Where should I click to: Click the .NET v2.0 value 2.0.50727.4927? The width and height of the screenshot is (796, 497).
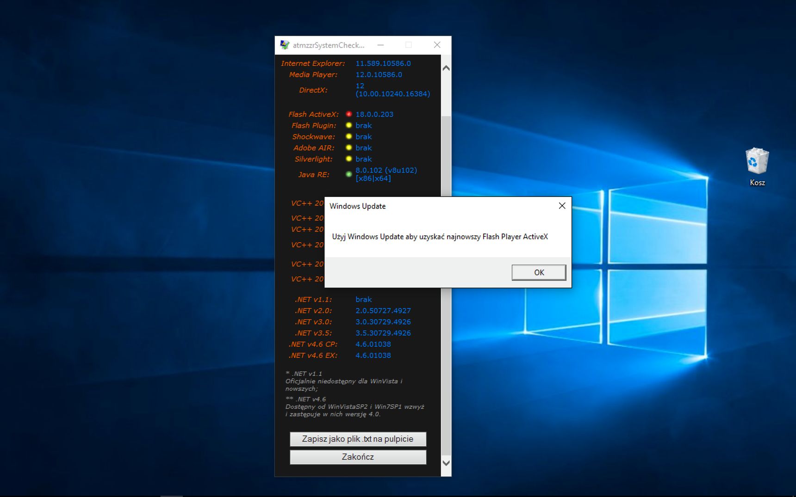click(383, 311)
